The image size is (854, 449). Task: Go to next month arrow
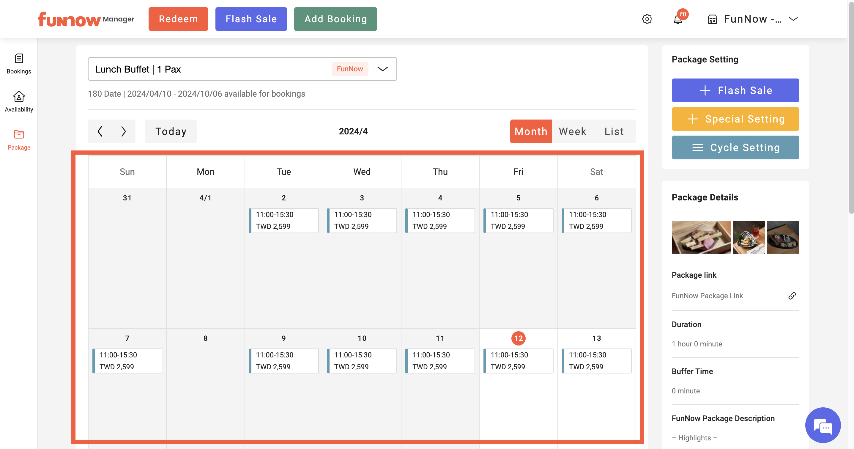coord(123,131)
